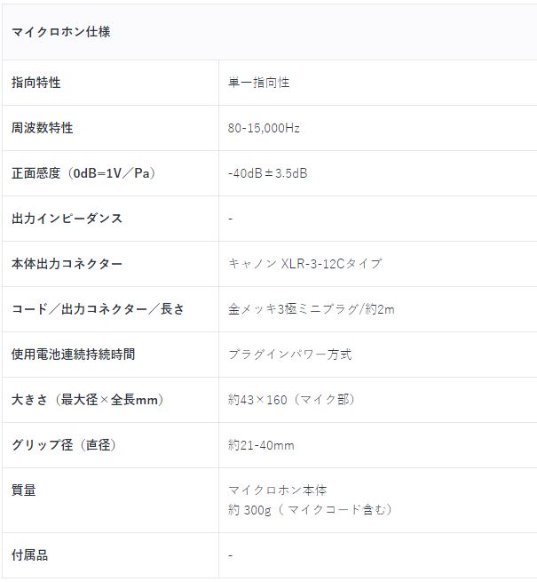Select the 金メッキ3極ミニプラグ/約2m value
The width and height of the screenshot is (537, 582).
tap(312, 309)
